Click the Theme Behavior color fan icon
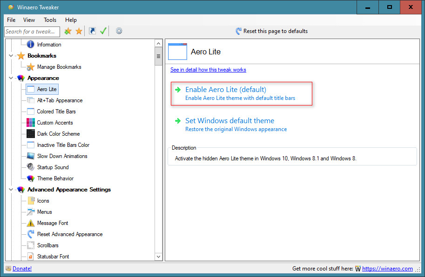Screen dimensions: 425x277 tap(31, 178)
